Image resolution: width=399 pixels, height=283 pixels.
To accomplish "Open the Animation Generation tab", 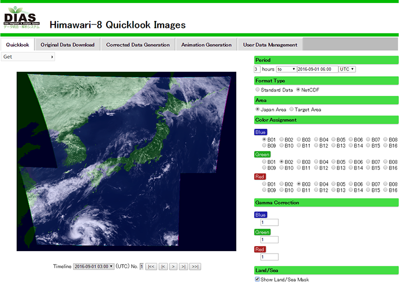I will tap(206, 45).
